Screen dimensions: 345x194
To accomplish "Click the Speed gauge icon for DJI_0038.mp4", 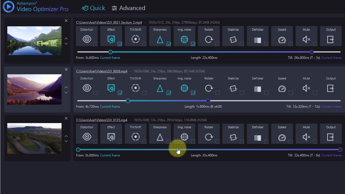I will tap(282, 89).
